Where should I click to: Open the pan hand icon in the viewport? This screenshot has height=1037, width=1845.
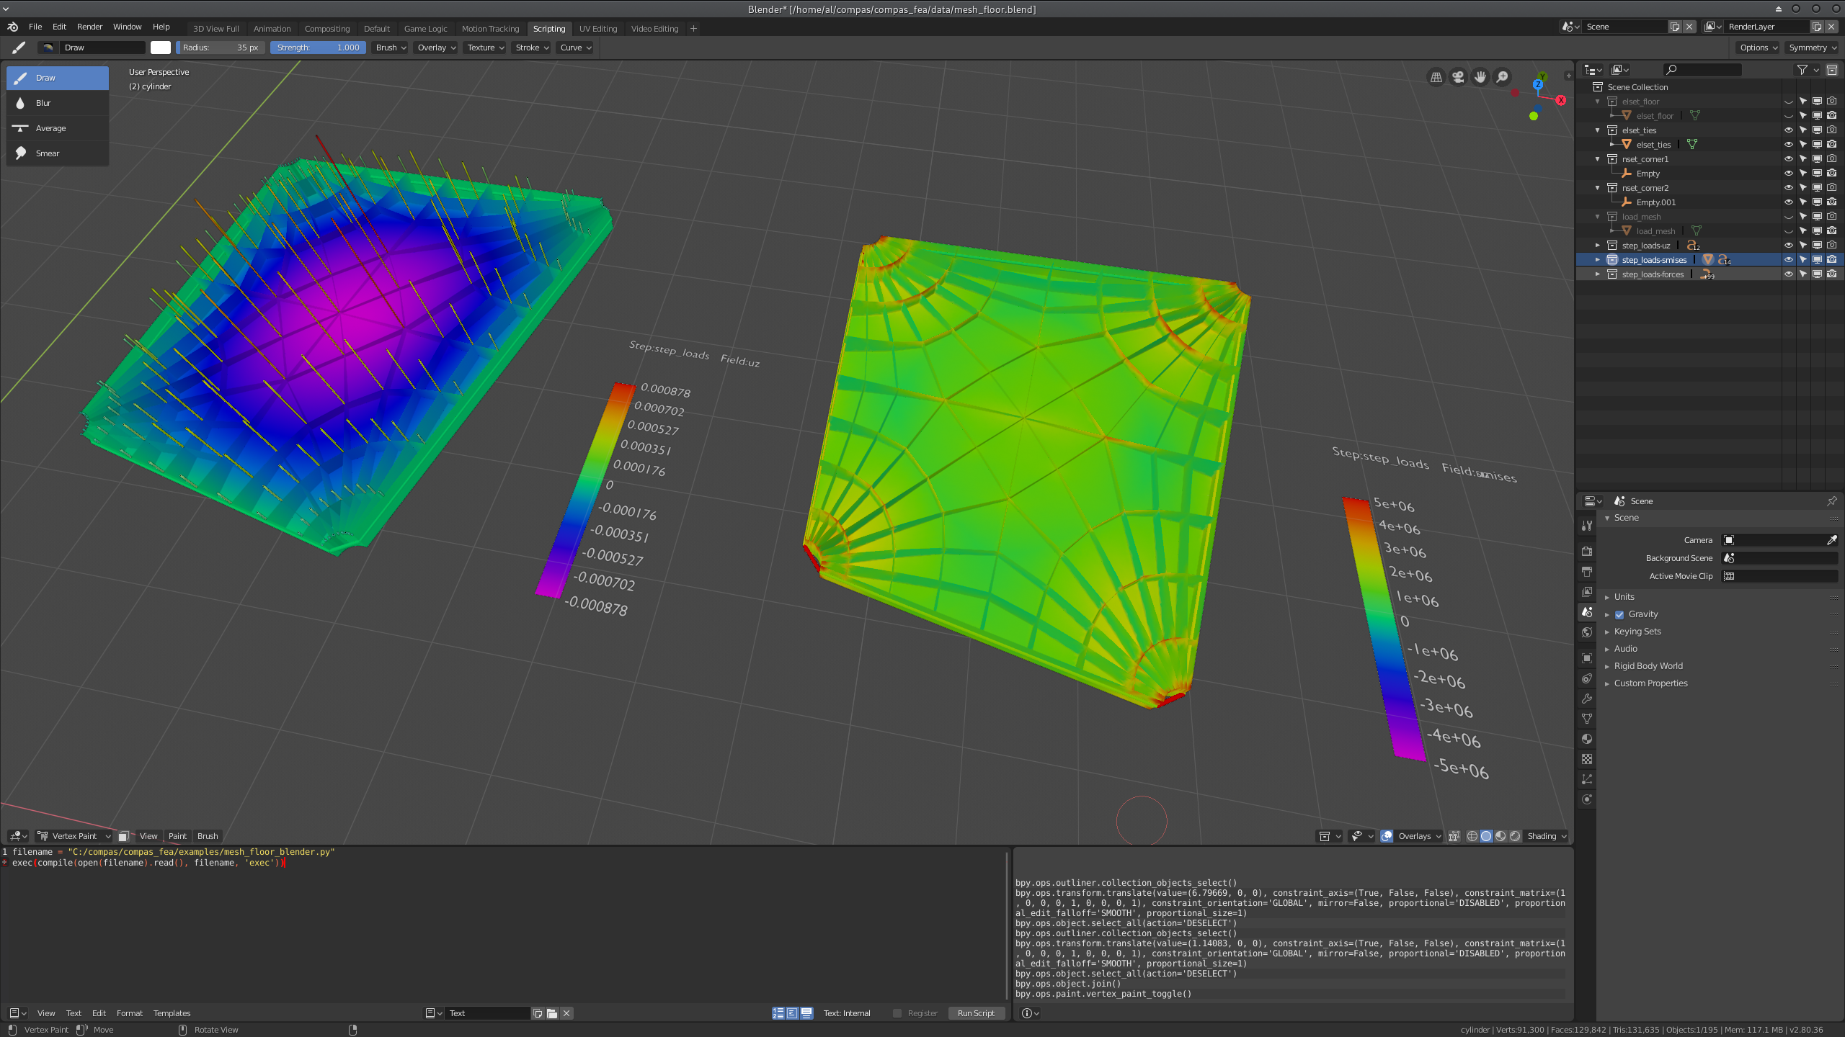click(1480, 77)
